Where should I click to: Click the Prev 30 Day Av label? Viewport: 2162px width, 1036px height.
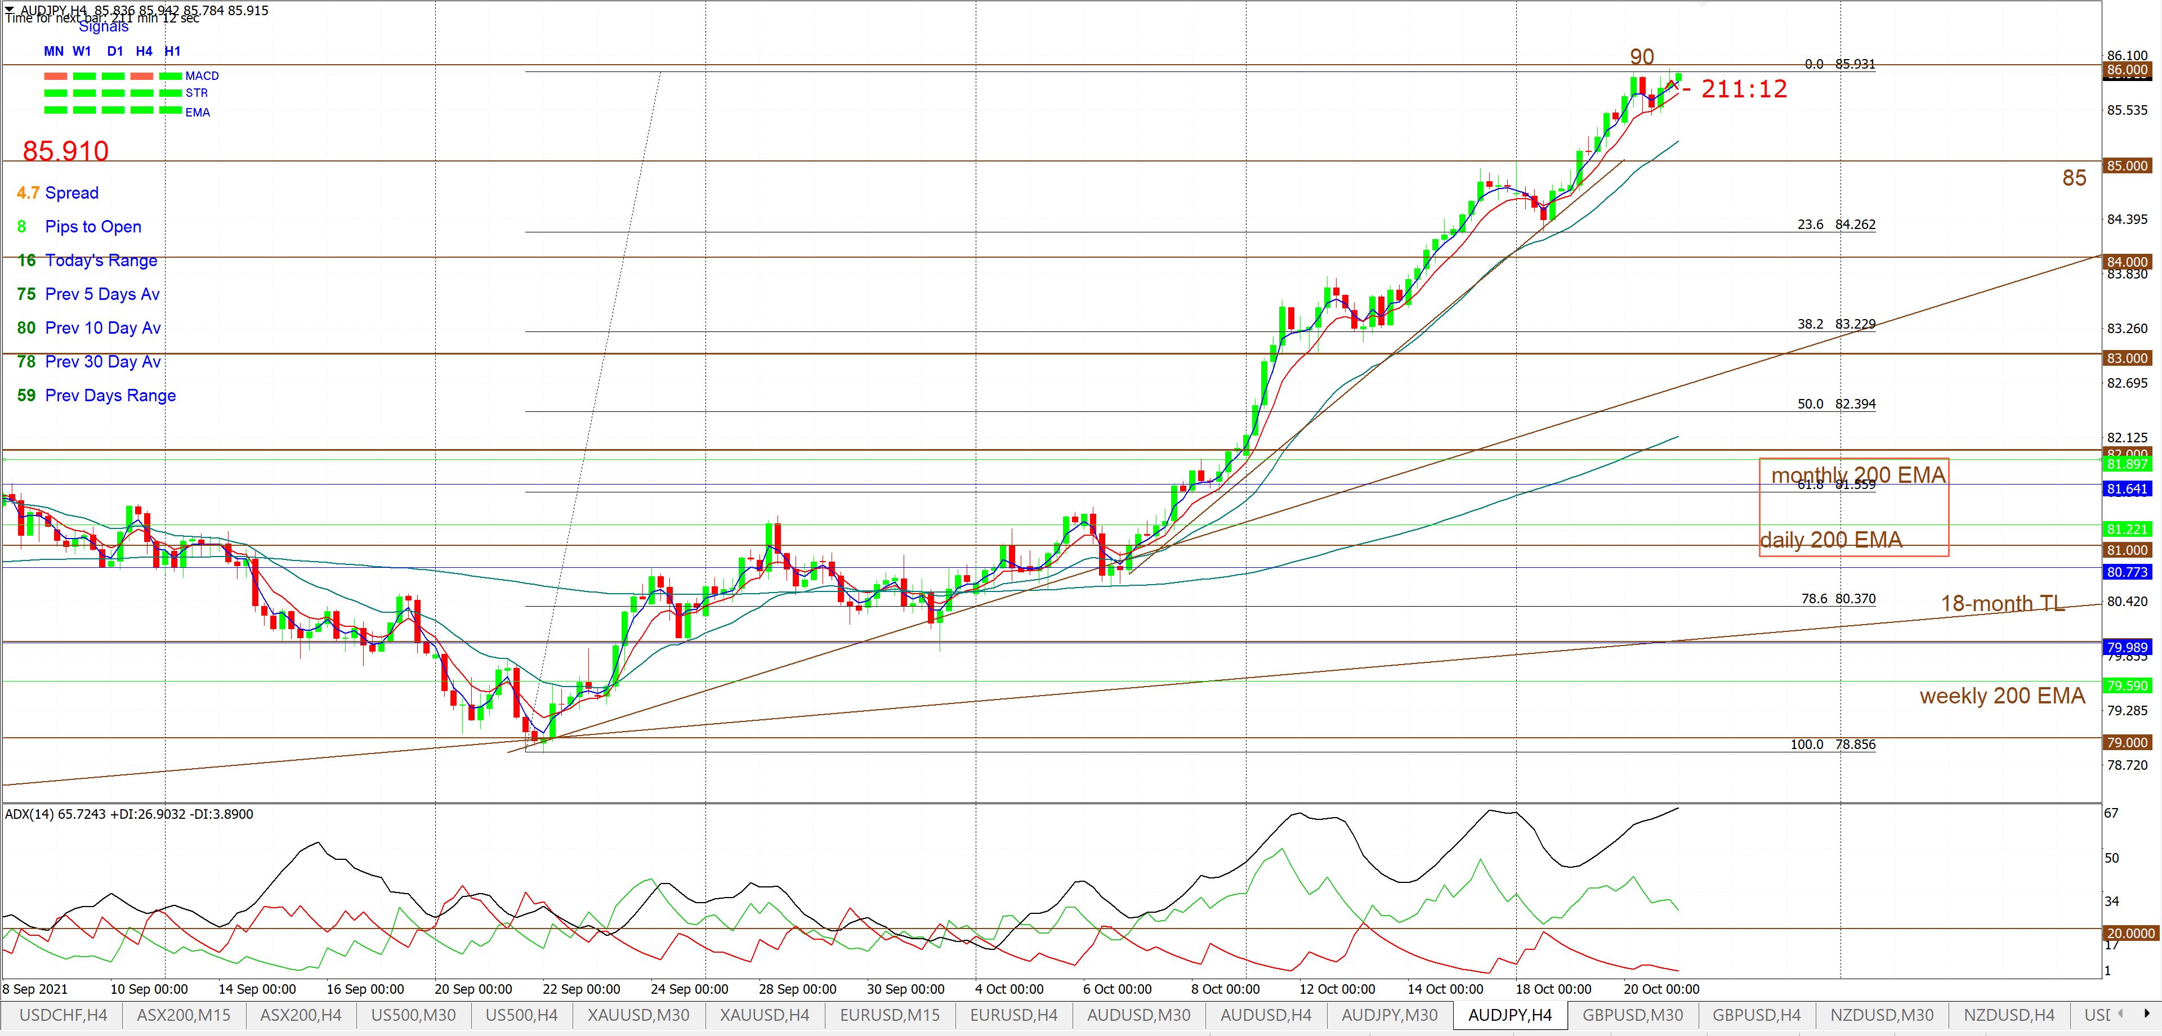[103, 361]
